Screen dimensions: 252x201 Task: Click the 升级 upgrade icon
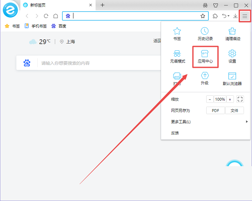(x=205, y=78)
